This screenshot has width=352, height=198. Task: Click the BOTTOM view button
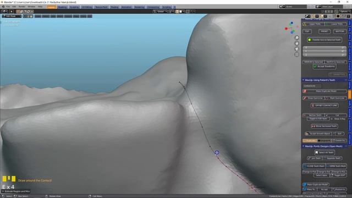340,31
